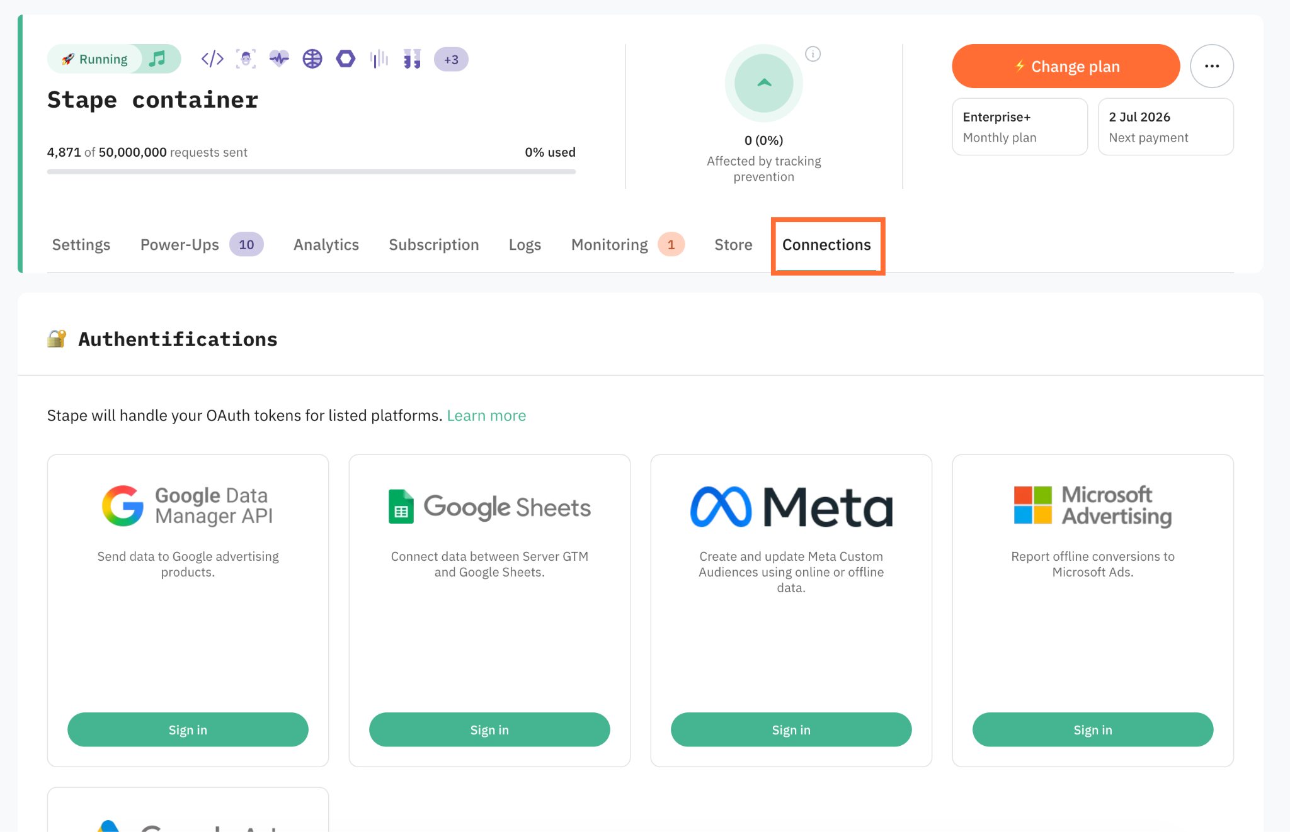The image size is (1290, 832).
Task: Click the Stape container title
Action: [153, 100]
